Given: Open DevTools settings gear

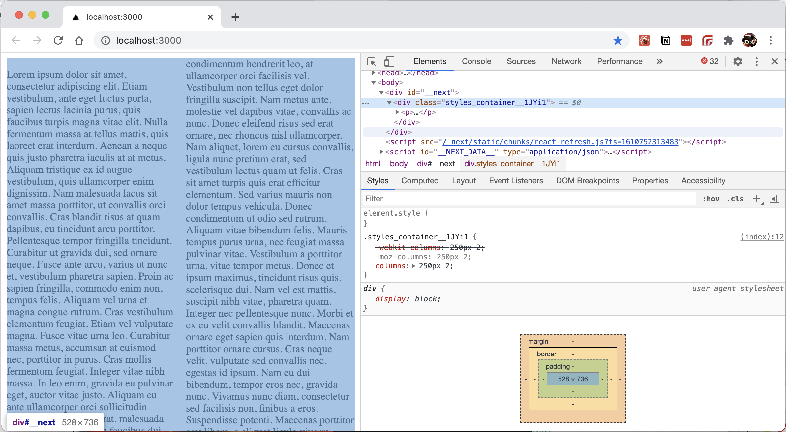Looking at the screenshot, I should click(738, 61).
